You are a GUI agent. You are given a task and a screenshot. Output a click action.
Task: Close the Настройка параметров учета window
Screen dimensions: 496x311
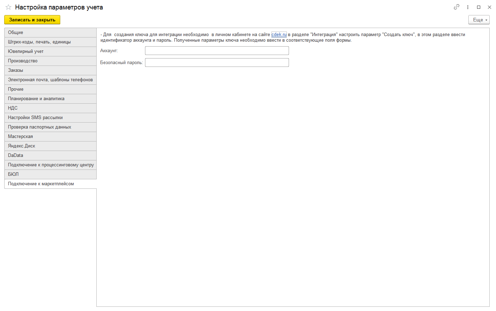click(x=489, y=7)
